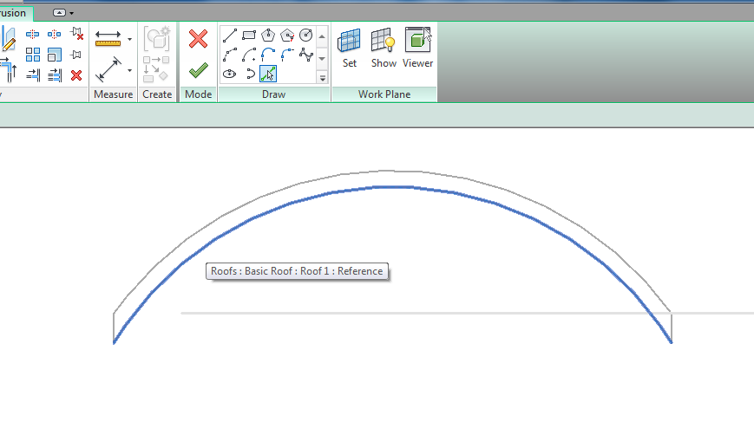Toggle Show work plane visibility

[384, 49]
